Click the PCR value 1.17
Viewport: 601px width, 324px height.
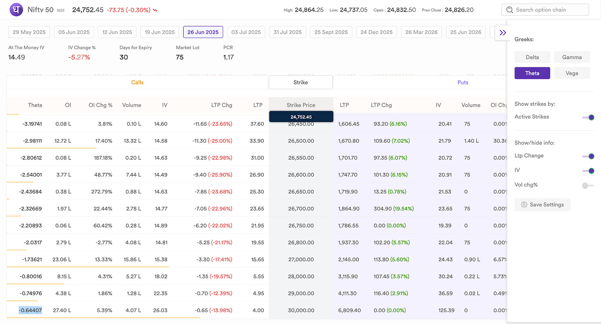tap(228, 57)
